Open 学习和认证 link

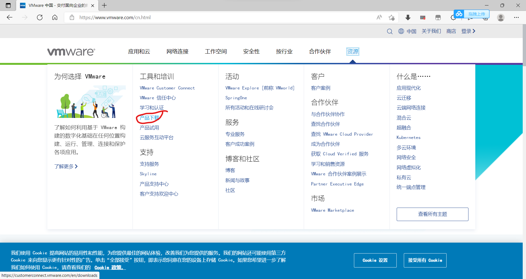152,108
